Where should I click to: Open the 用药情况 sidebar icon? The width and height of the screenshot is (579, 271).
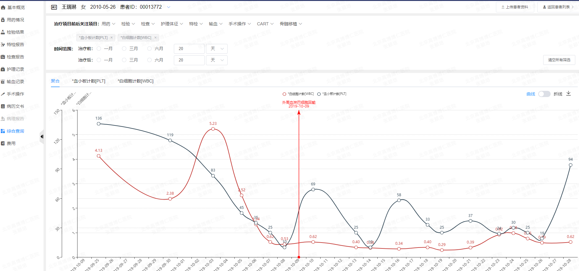click(3, 20)
